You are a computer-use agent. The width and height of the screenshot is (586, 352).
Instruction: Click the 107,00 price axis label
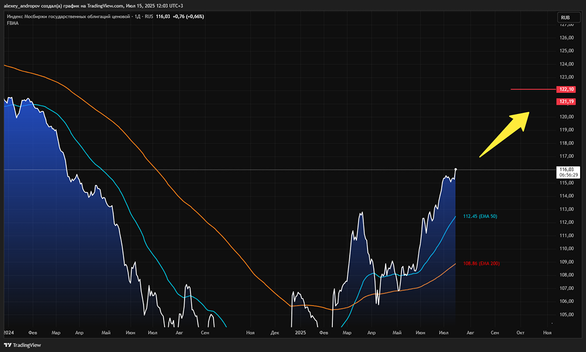tap(567, 288)
